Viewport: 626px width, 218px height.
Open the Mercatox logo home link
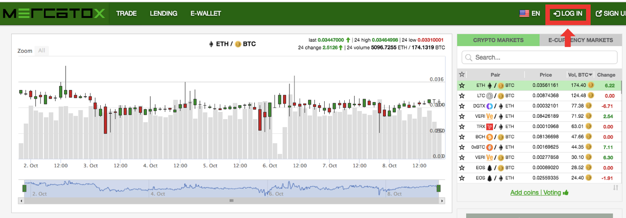(x=53, y=13)
